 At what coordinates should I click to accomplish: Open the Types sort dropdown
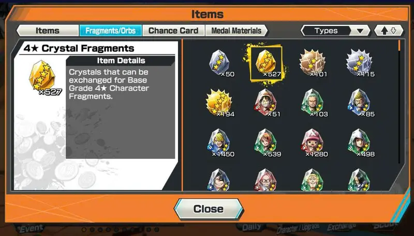tap(335, 31)
